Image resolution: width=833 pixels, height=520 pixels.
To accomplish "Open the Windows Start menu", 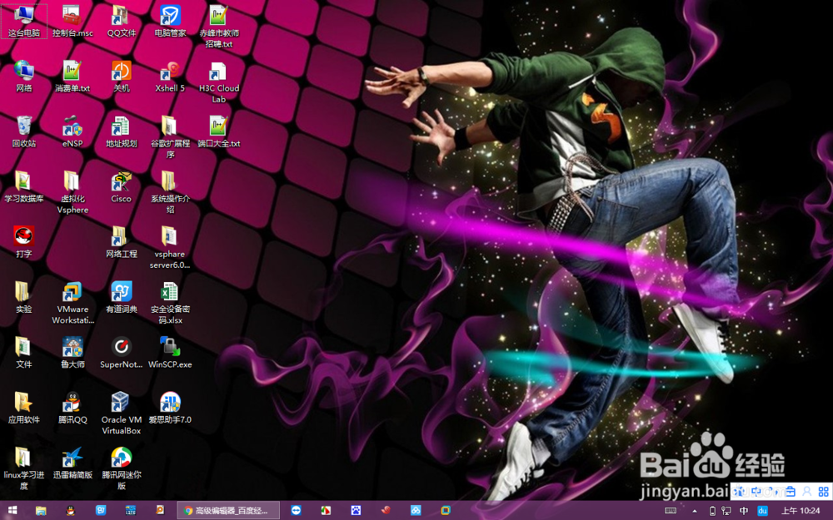I will coord(12,511).
